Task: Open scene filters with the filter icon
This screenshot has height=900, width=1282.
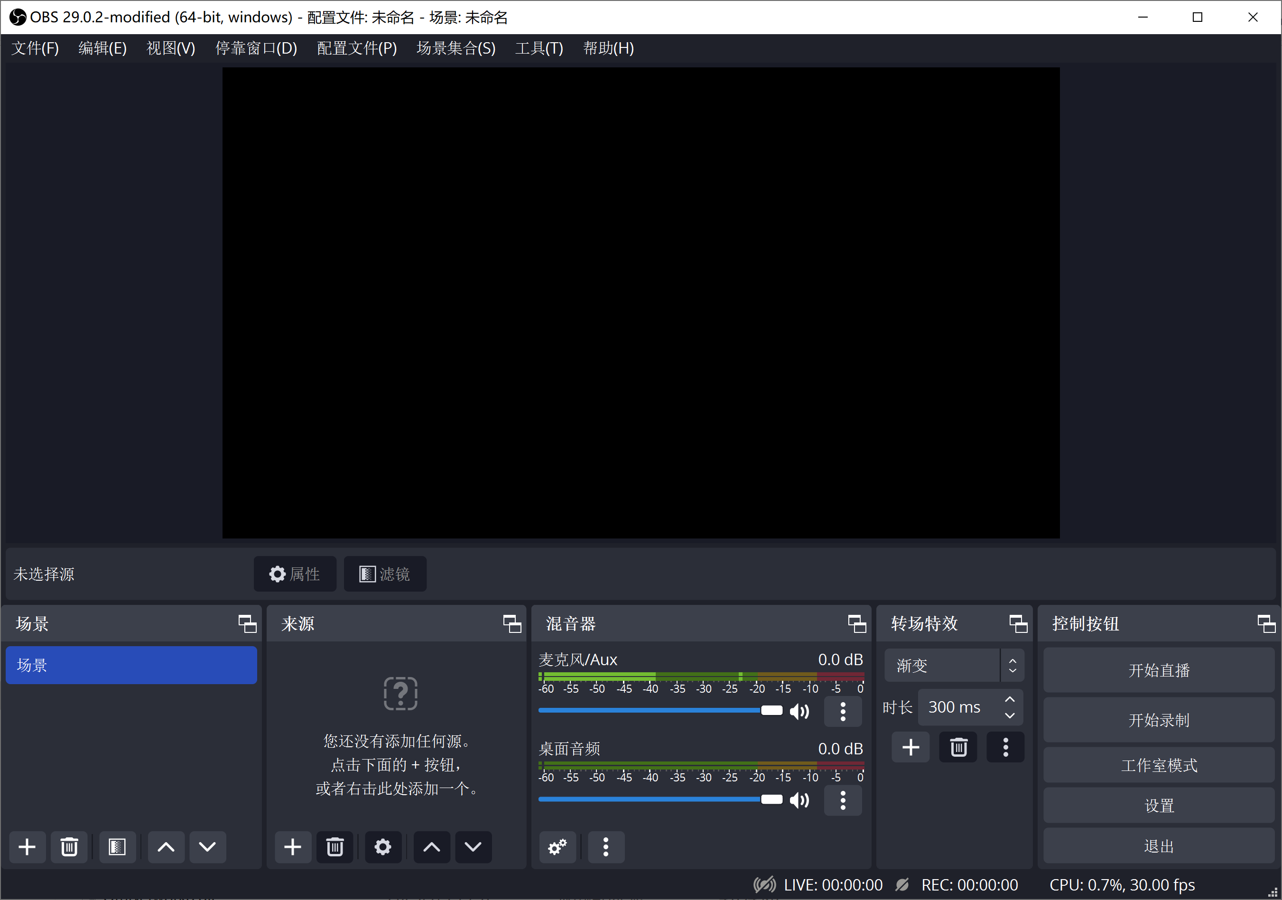Action: click(117, 847)
